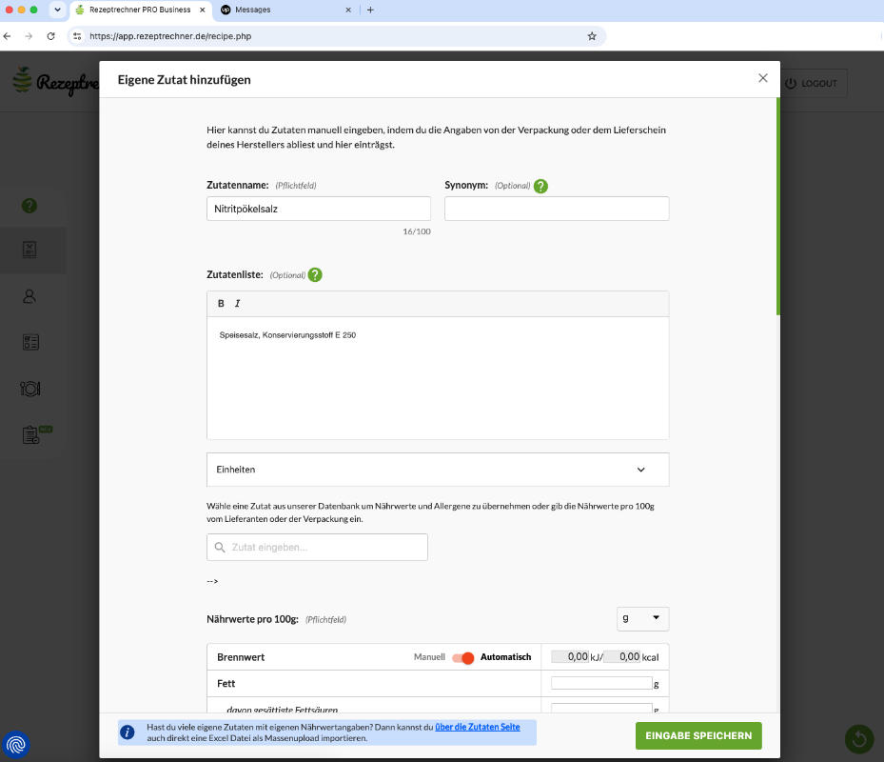The image size is (884, 762).
Task: Click the 'Fett' row label
Action: coord(226,684)
